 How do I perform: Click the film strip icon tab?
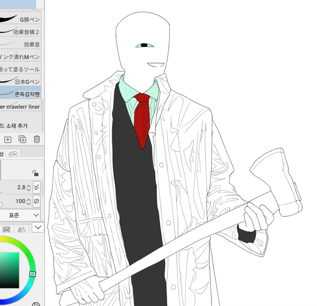7,229
